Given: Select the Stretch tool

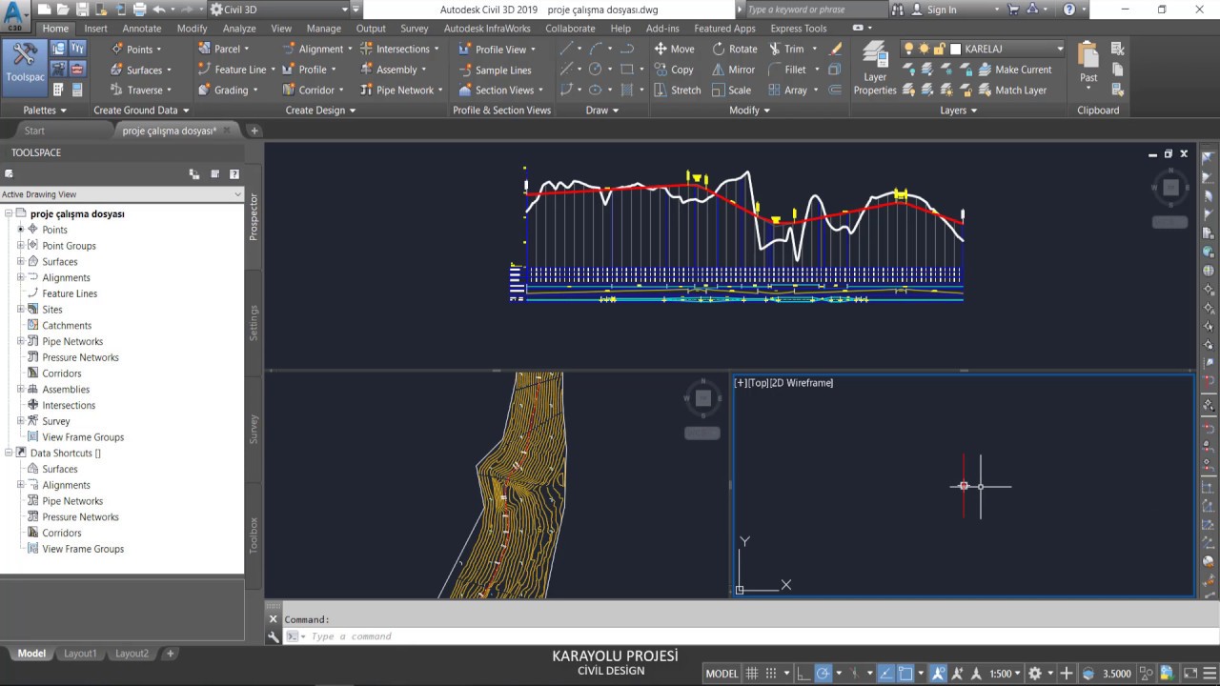Looking at the screenshot, I should 678,91.
